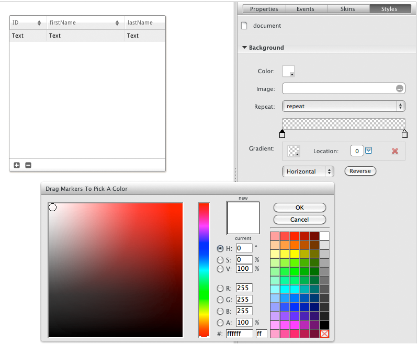Image resolution: width=418 pixels, height=345 pixels.
Task: Open the Repeat dropdown
Action: coord(343,106)
